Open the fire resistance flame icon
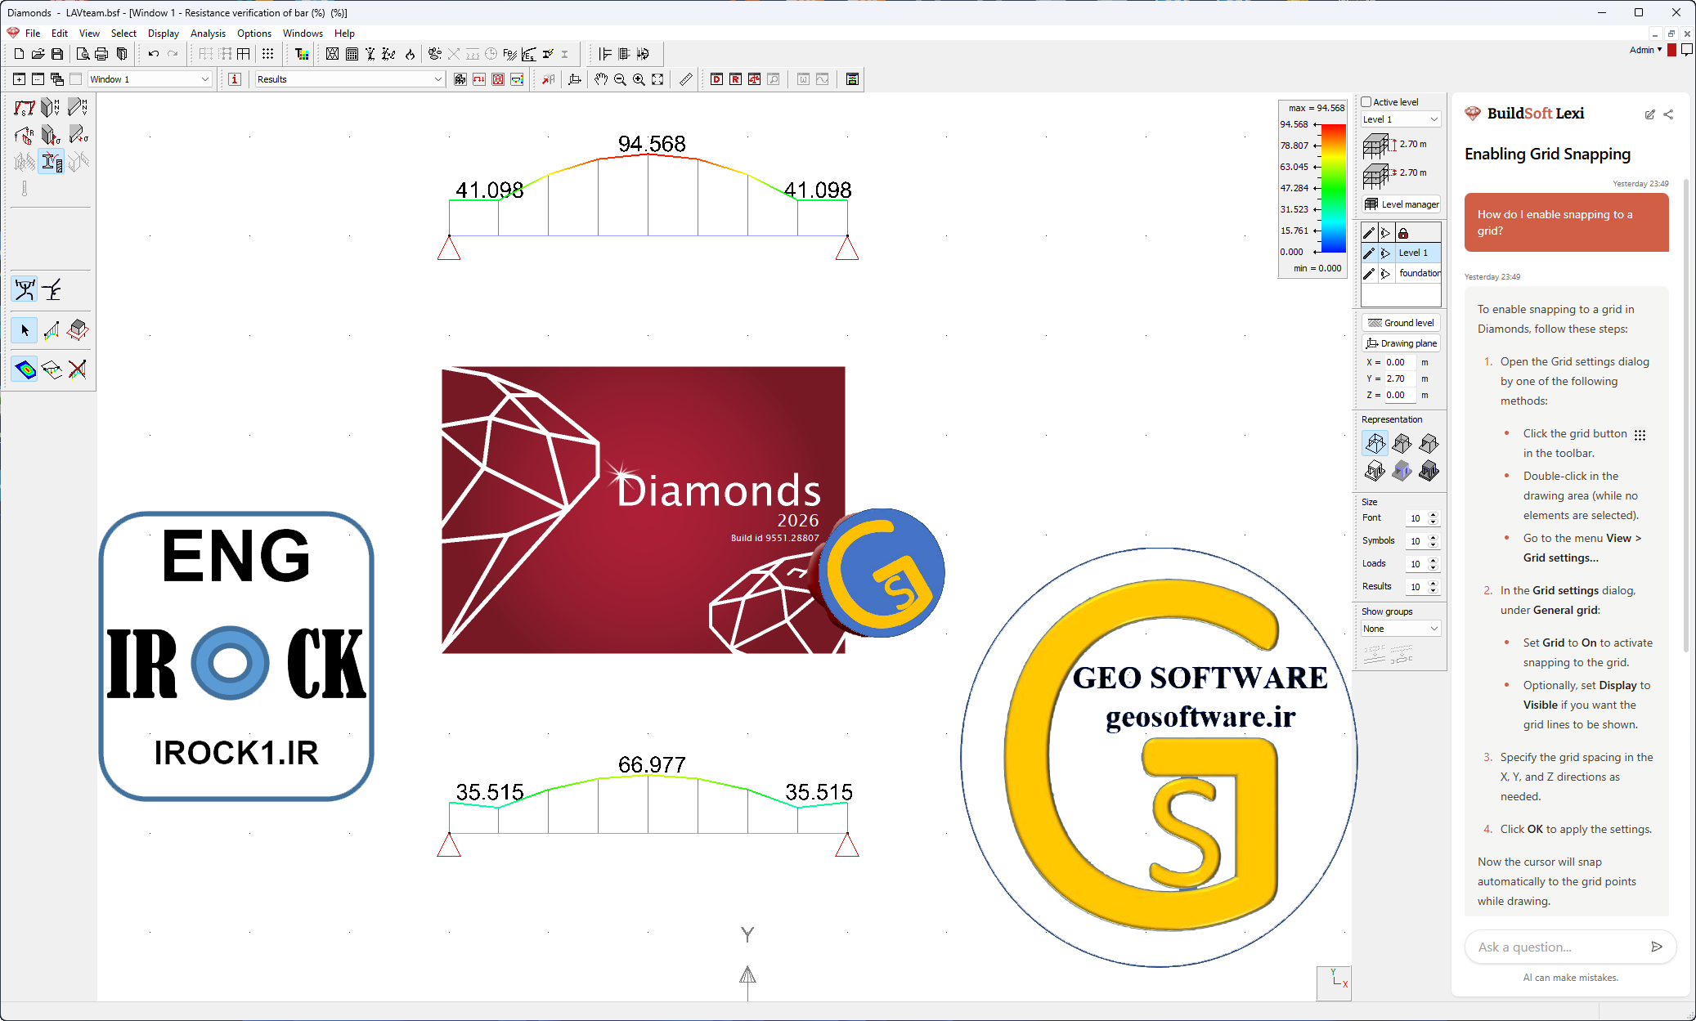Image resolution: width=1696 pixels, height=1021 pixels. [x=410, y=54]
